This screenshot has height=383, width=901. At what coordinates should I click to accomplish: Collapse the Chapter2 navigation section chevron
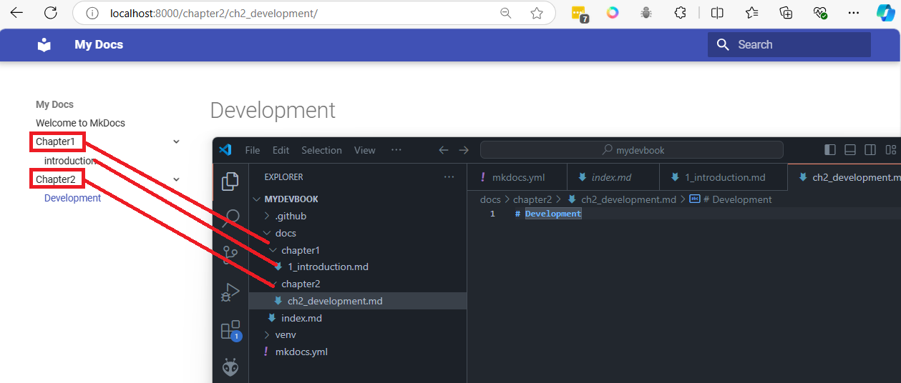pyautogui.click(x=177, y=179)
